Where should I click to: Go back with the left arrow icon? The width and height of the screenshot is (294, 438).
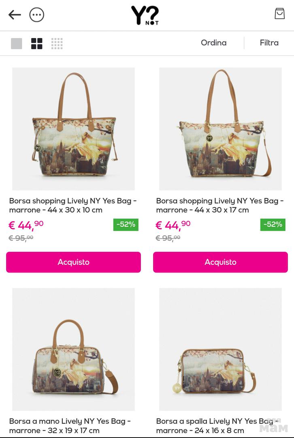(x=15, y=15)
